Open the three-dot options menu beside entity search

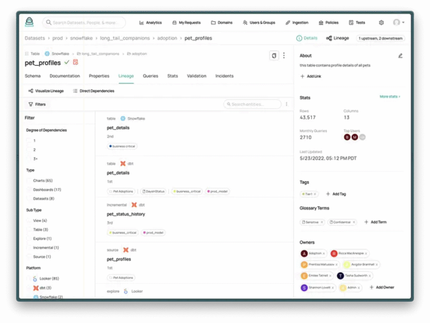[286, 104]
